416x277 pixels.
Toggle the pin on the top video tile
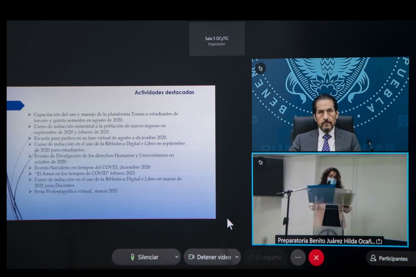point(260,68)
